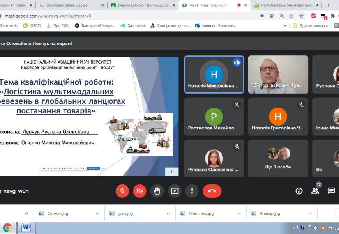Click the AdBlock Plus extension icon

[313, 16]
